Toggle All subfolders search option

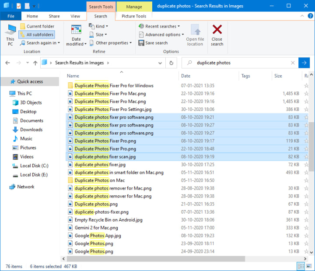[37, 35]
